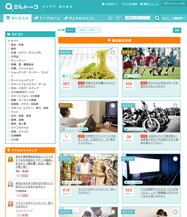Image resolution: width=187 pixels, height=217 pixels.
Task: Sort boards by 人気順
Action: [x=81, y=30]
